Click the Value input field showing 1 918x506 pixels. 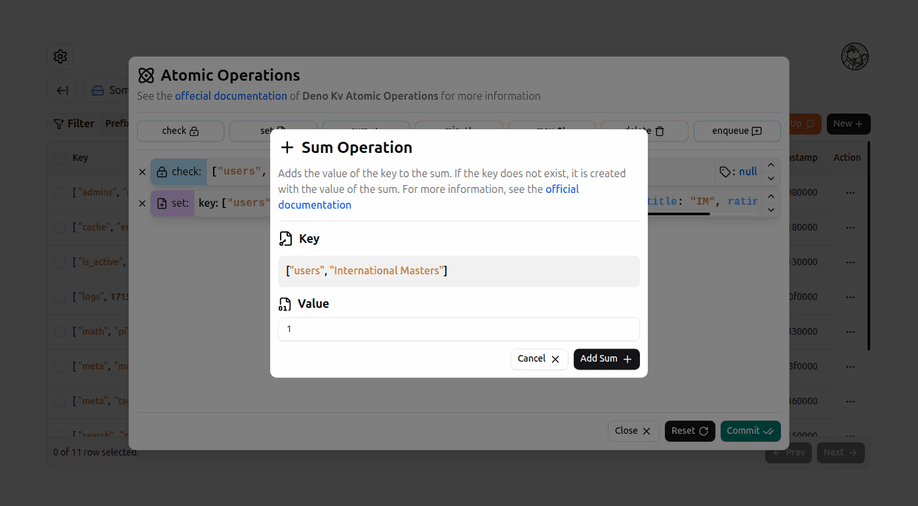(x=458, y=329)
